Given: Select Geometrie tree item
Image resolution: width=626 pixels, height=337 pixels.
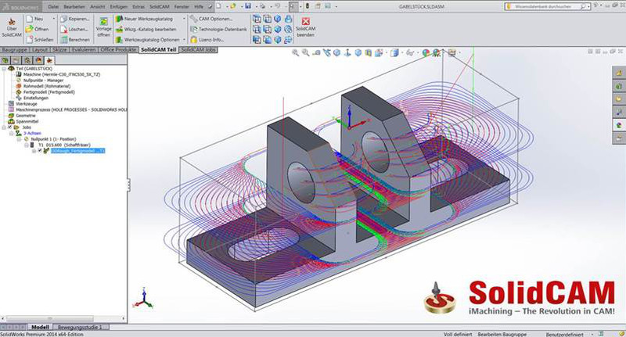Looking at the screenshot, I should (26, 116).
